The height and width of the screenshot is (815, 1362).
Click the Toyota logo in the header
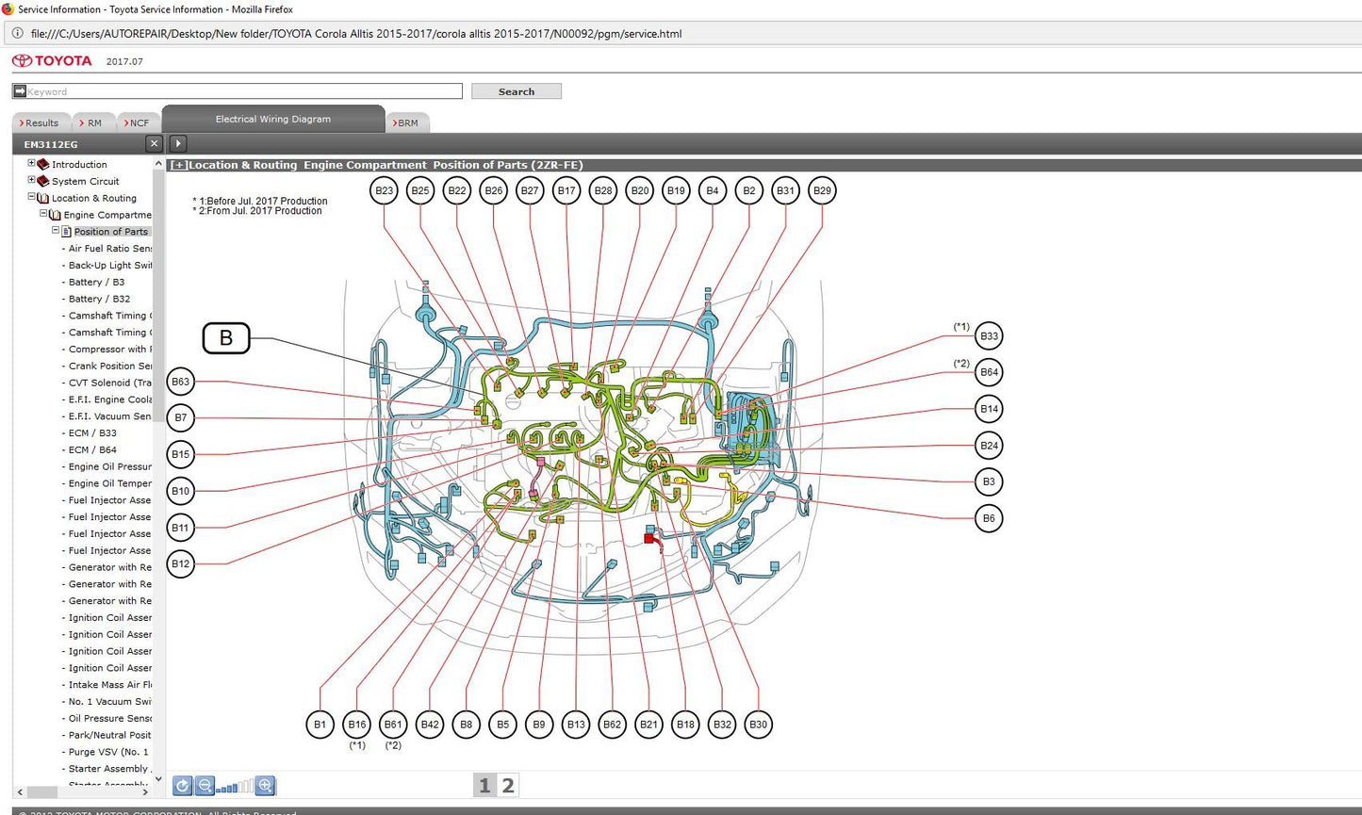pos(52,61)
